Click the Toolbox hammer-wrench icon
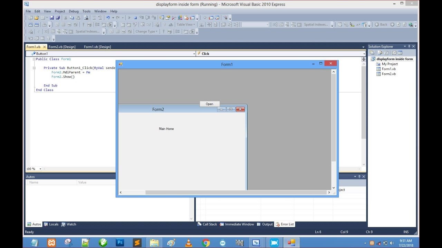The height and width of the screenshot is (248, 442). click(x=174, y=18)
